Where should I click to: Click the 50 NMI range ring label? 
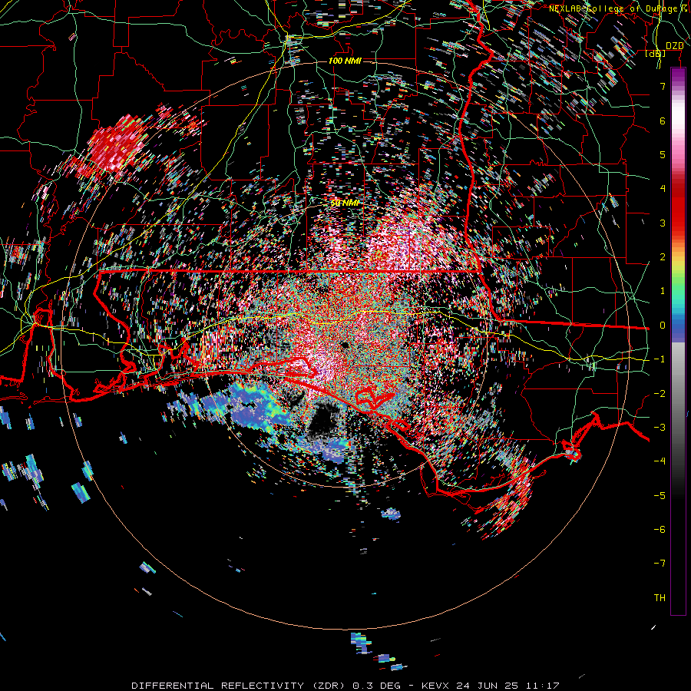(x=345, y=203)
